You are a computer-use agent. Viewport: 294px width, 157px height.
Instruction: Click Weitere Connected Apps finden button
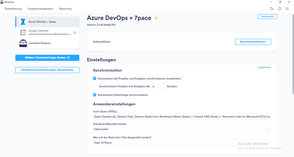point(47,58)
